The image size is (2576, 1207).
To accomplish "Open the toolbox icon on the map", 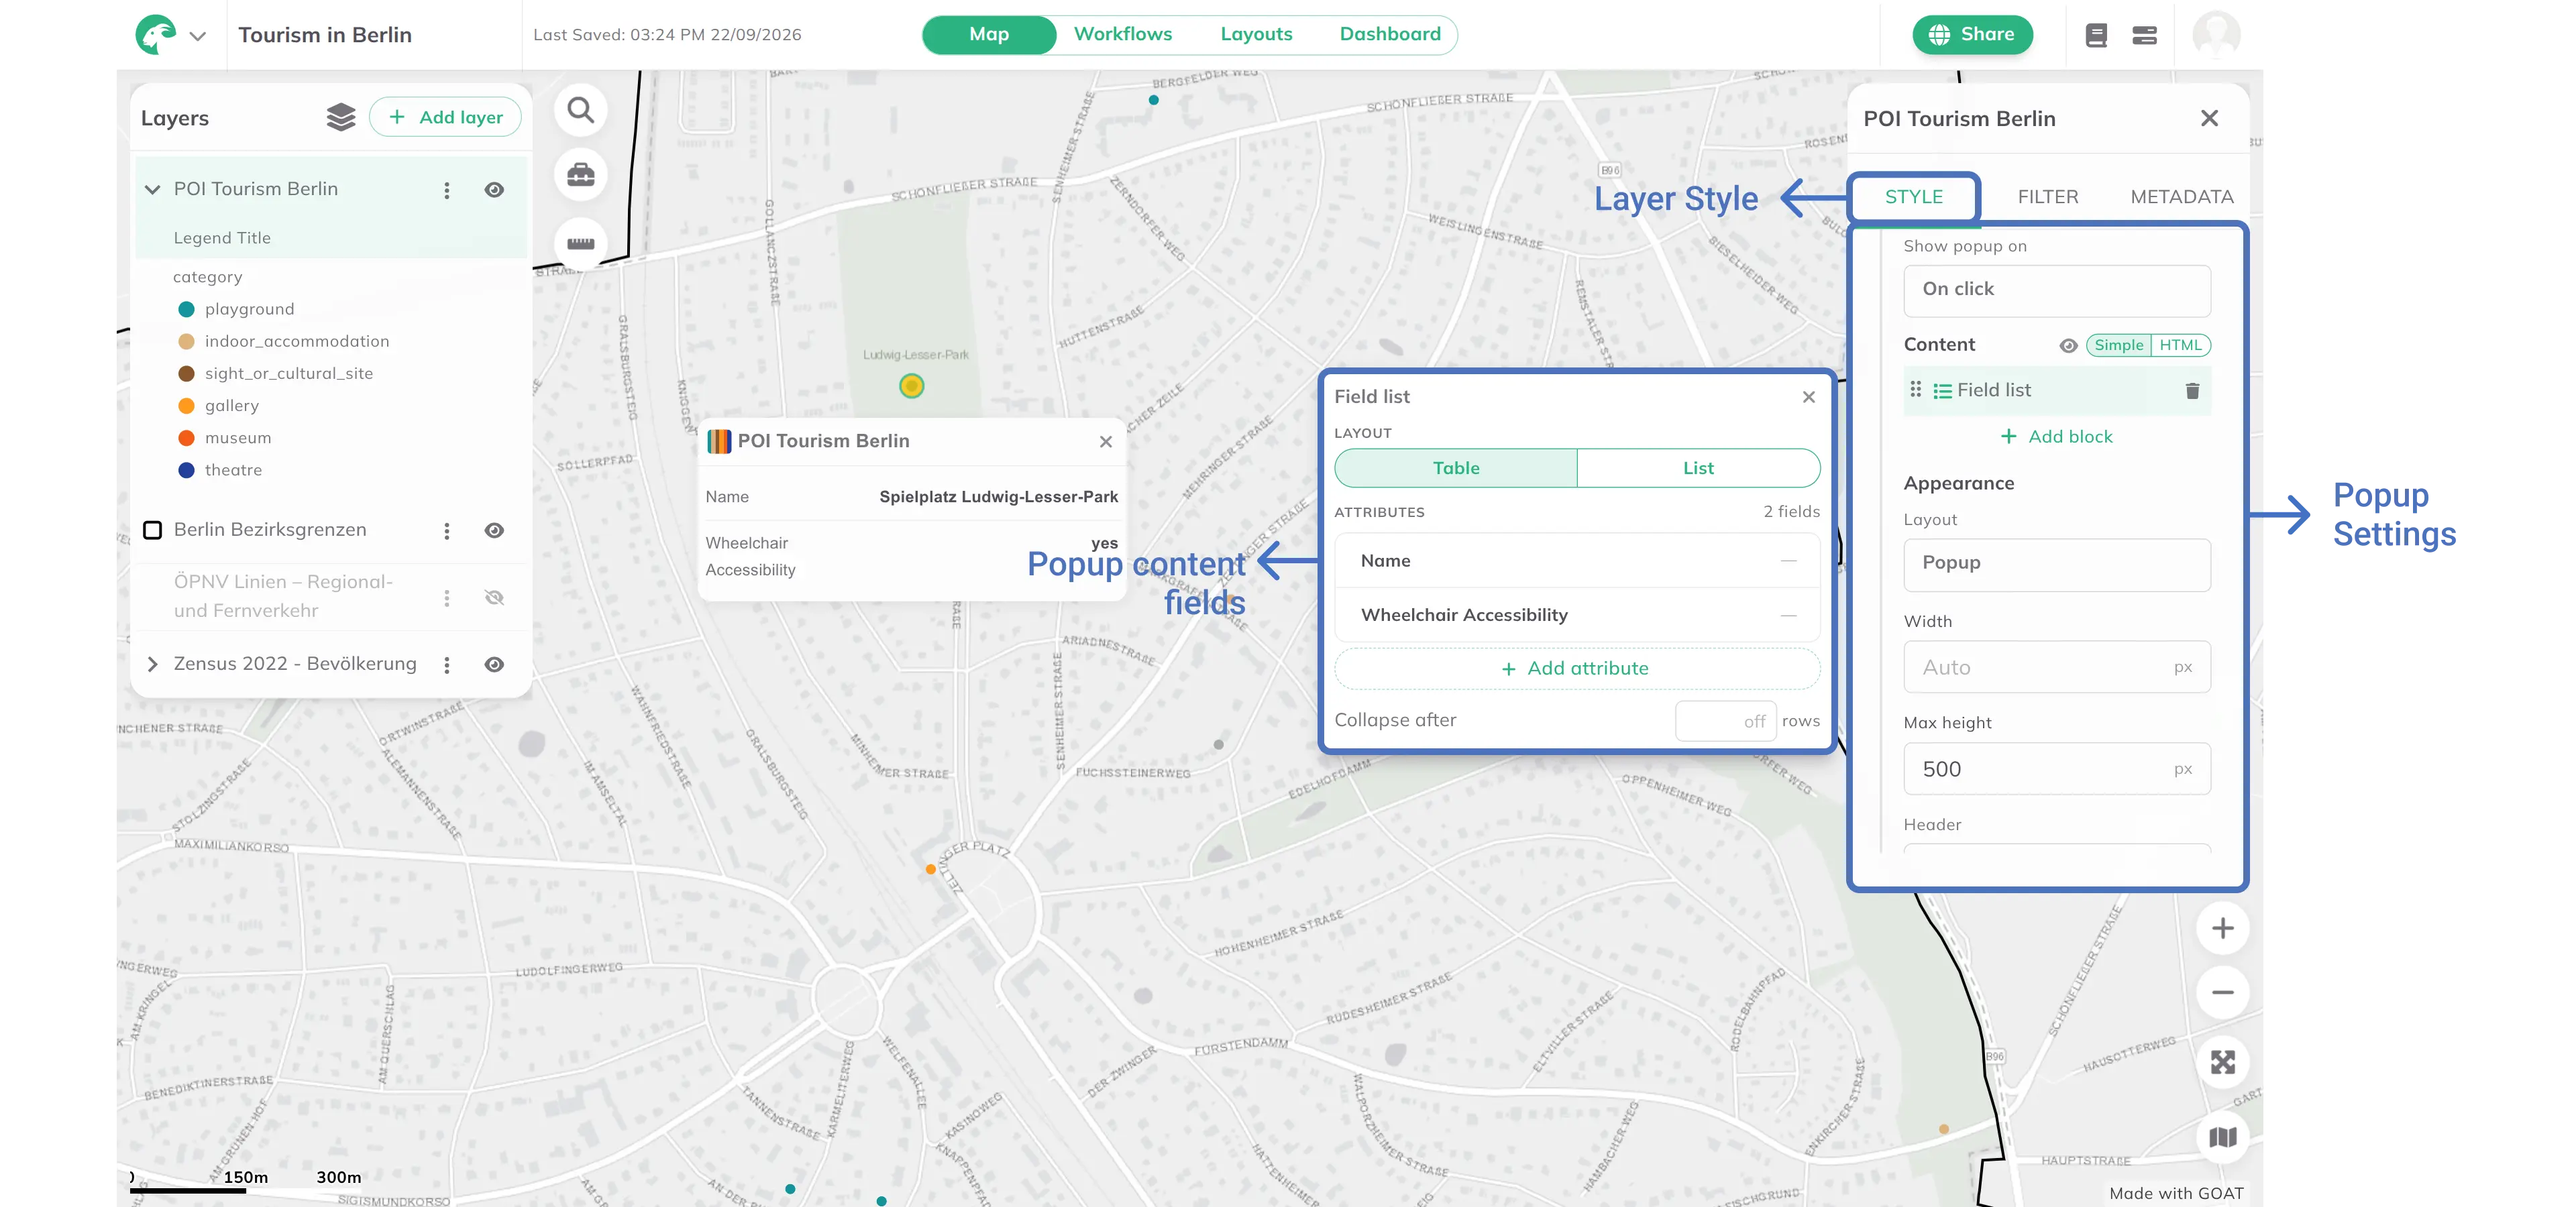I will coord(580,176).
